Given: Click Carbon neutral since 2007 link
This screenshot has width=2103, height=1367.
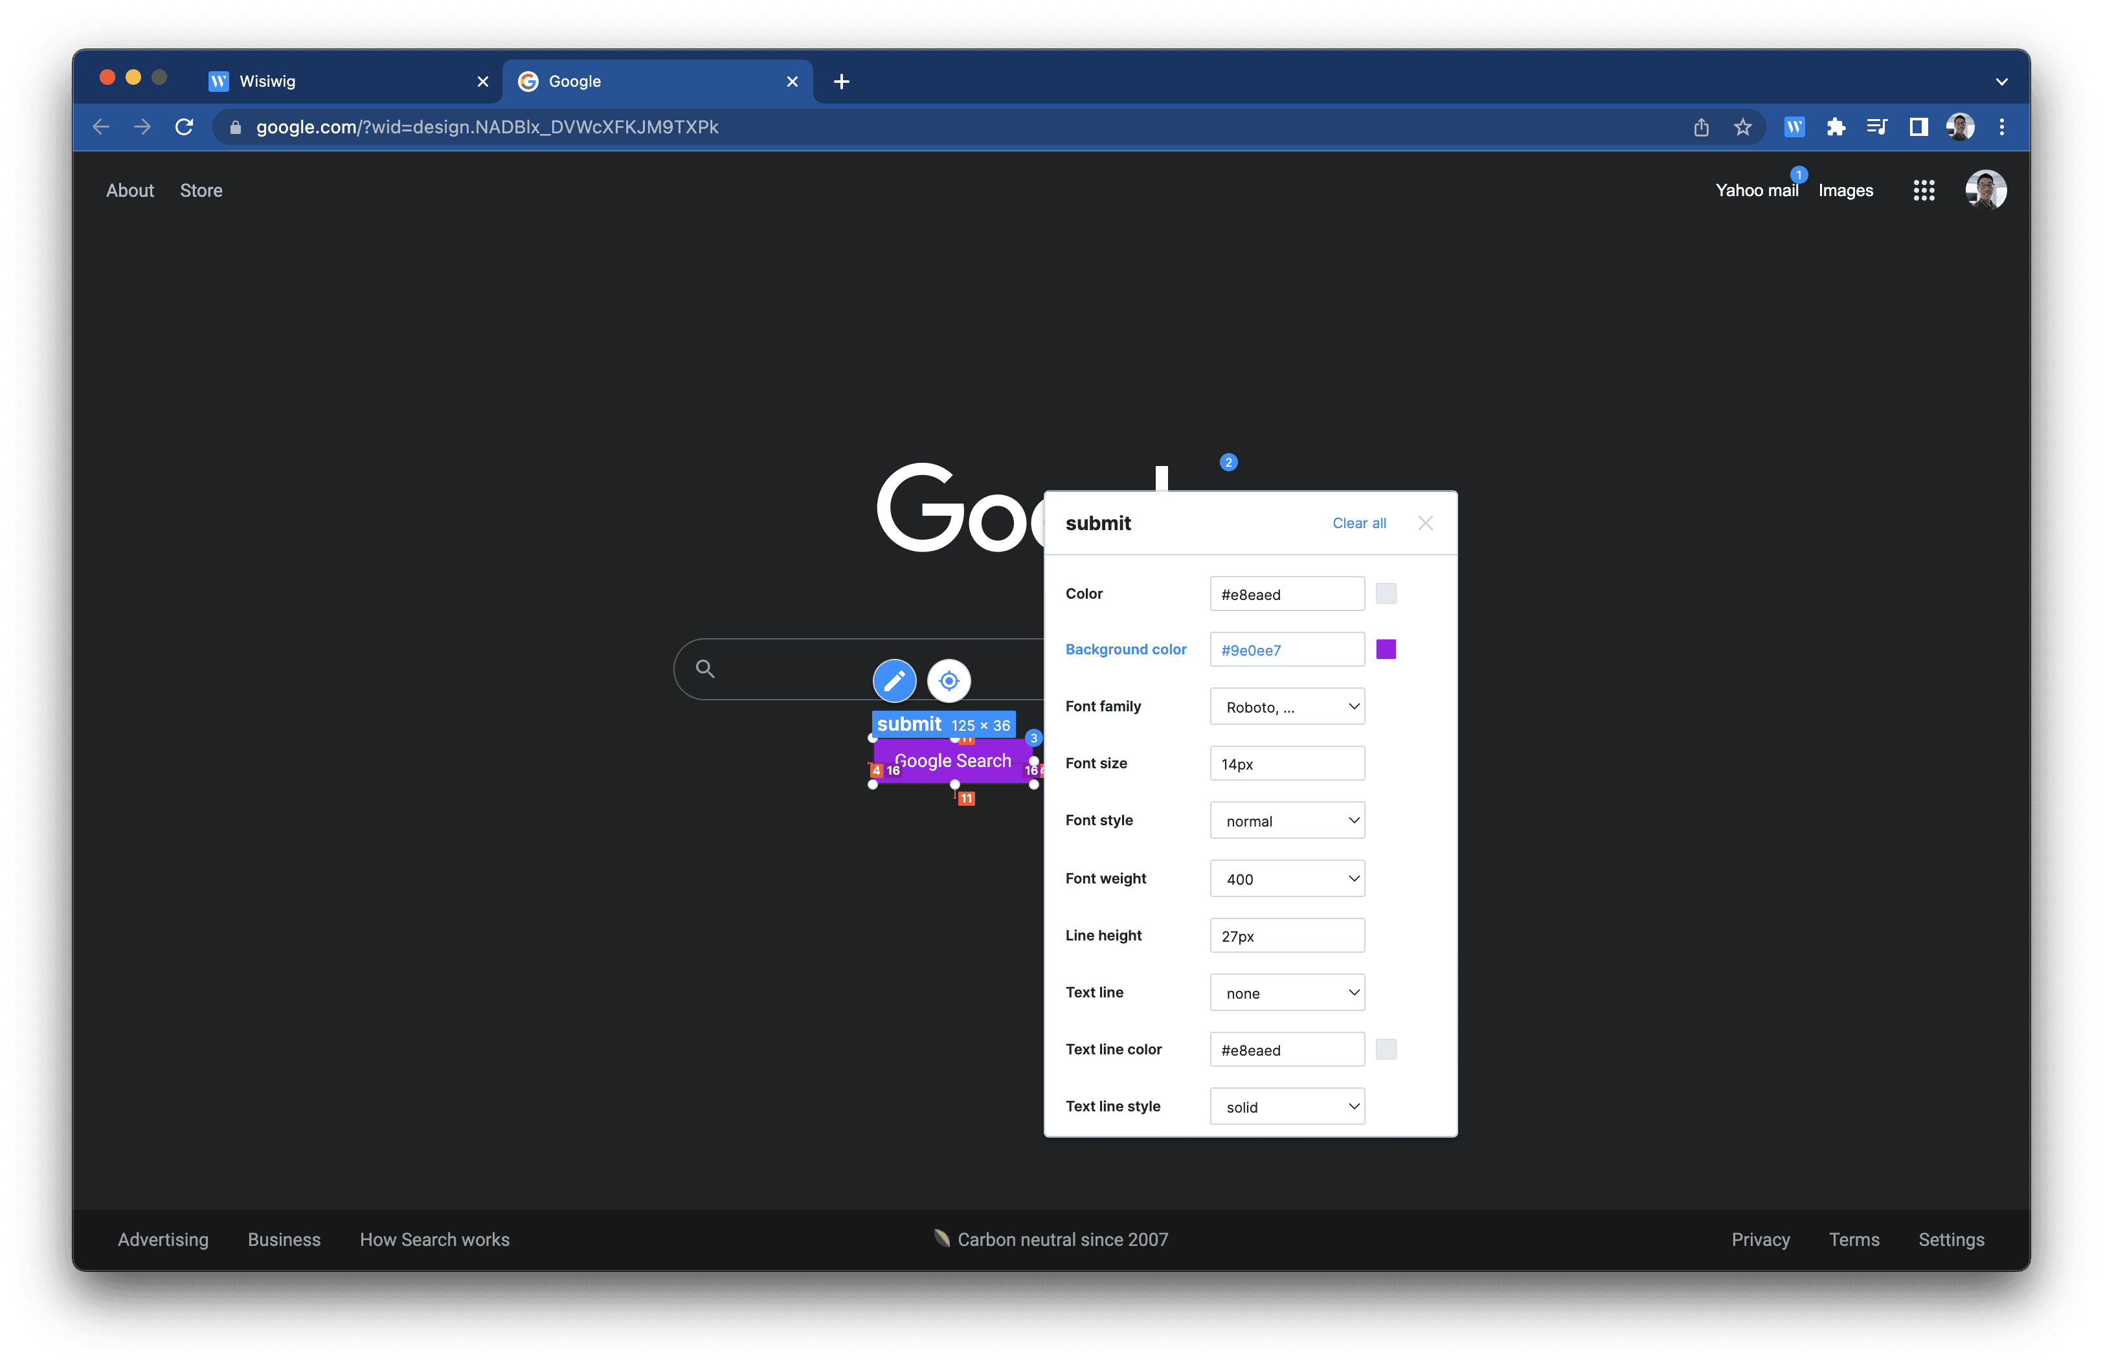Looking at the screenshot, I should point(1051,1239).
